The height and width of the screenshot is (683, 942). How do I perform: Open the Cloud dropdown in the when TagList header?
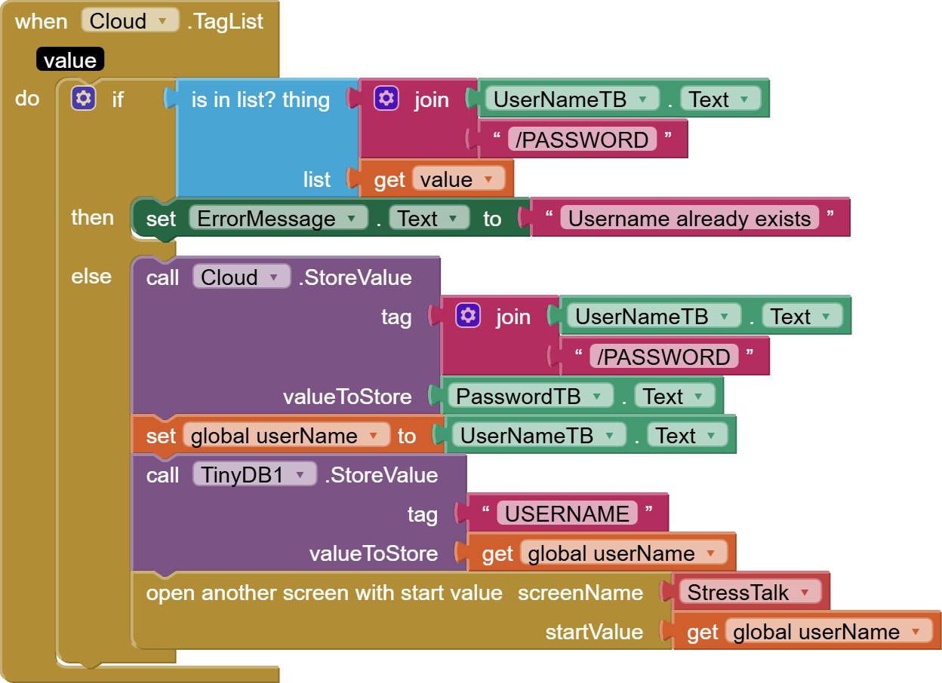130,20
